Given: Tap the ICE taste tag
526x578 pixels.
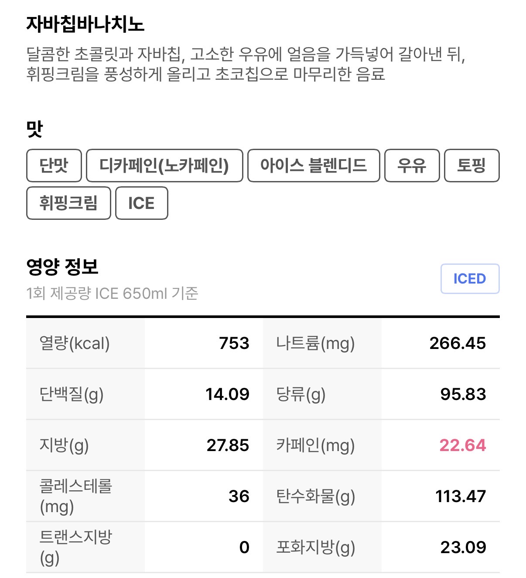Looking at the screenshot, I should click(141, 203).
